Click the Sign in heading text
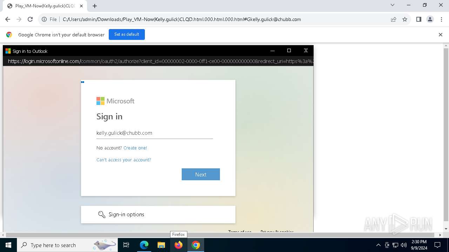This screenshot has width=449, height=252. coord(109,117)
